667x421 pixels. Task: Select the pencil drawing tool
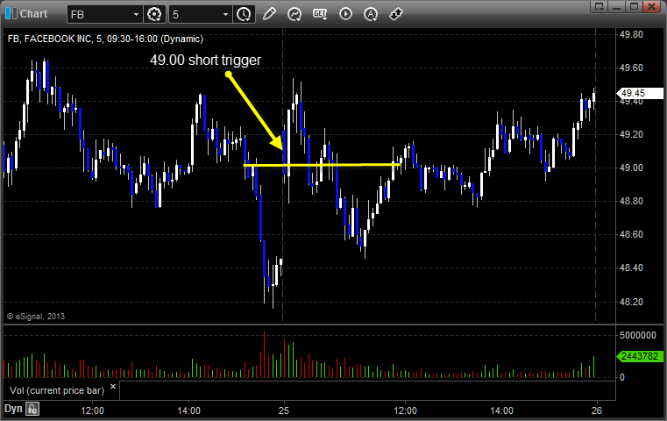(269, 14)
